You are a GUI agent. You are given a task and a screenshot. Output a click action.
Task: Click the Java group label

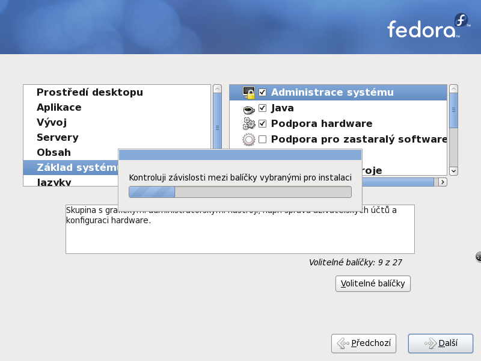pos(282,108)
